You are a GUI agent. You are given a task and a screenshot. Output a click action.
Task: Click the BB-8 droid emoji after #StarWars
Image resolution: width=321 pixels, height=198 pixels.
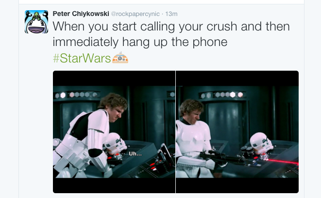tap(120, 58)
